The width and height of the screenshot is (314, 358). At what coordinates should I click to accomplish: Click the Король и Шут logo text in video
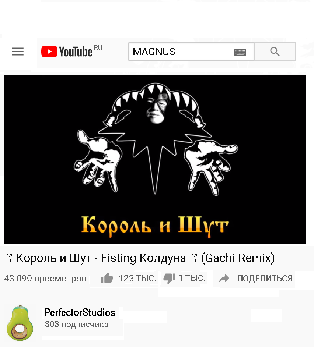pos(155,226)
